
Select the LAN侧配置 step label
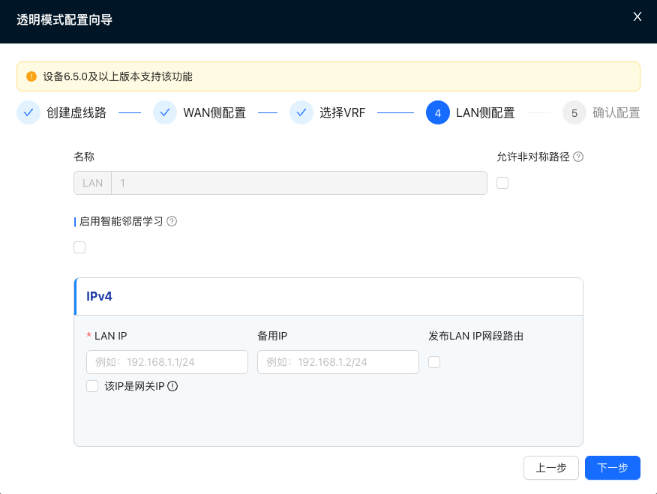[485, 112]
